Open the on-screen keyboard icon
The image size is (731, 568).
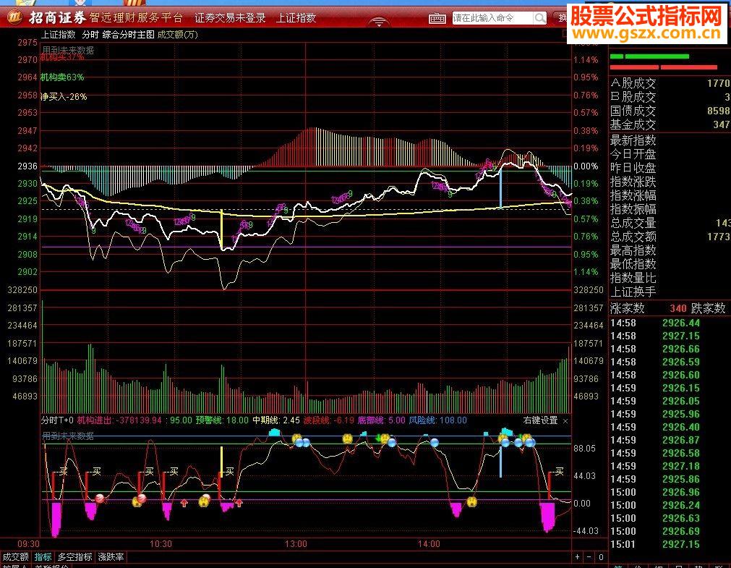click(x=437, y=18)
